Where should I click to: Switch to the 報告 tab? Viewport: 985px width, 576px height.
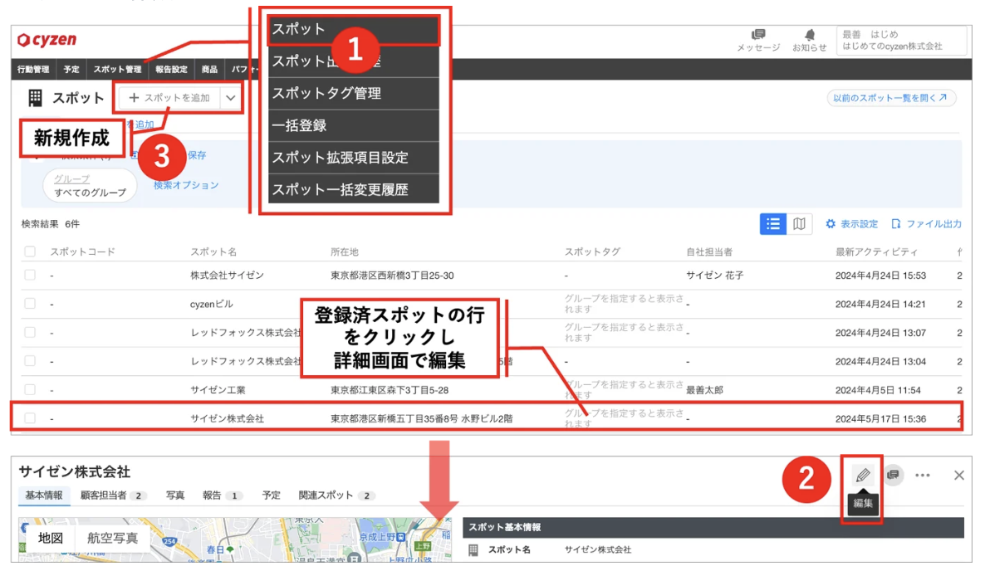(223, 495)
